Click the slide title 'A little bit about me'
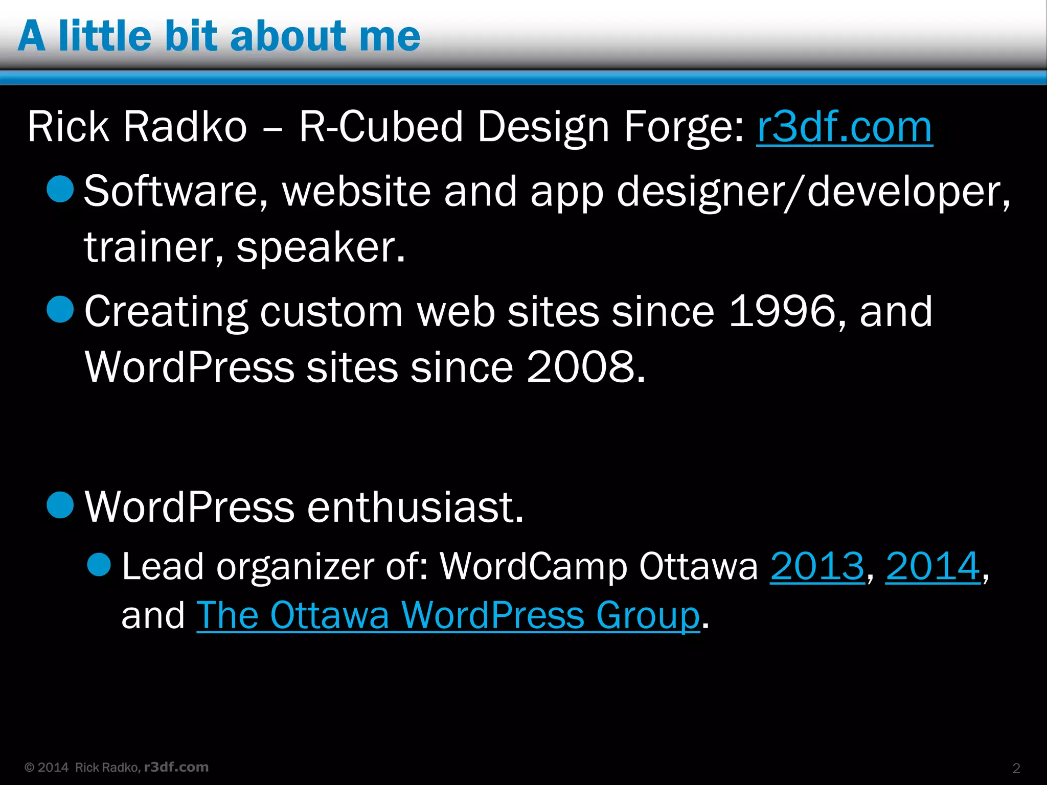The width and height of the screenshot is (1047, 785). pos(219,36)
